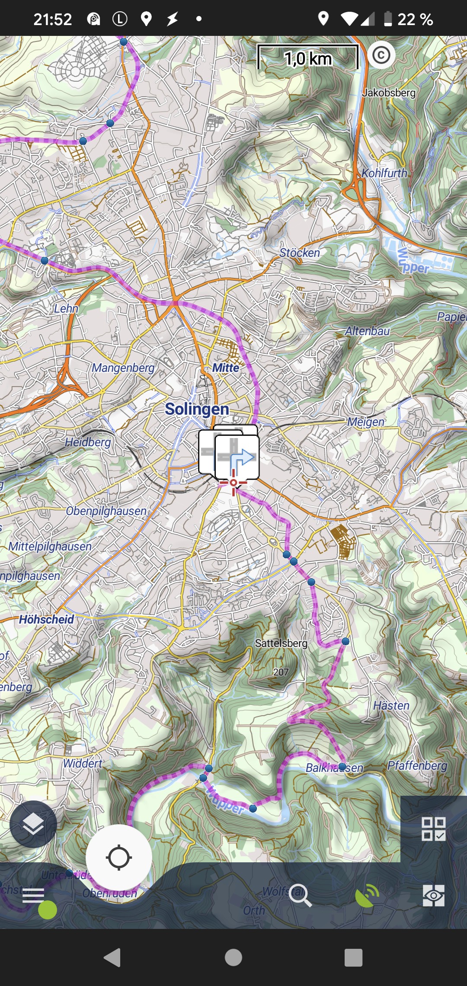Tap the red crosshair map cursor
Viewport: 467px width, 986px height.
pos(233,482)
